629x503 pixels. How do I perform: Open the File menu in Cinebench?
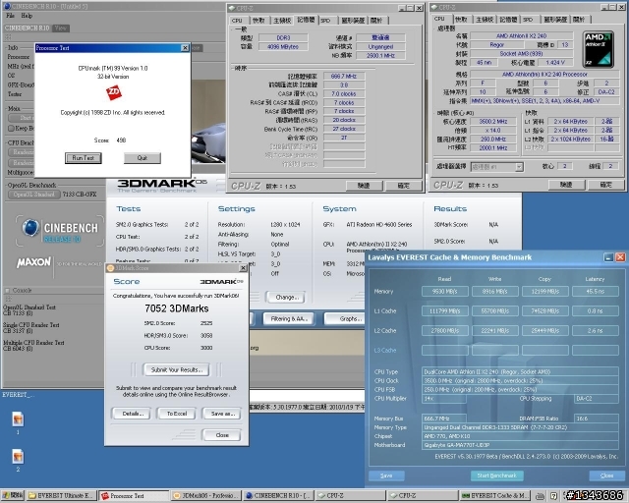tap(10, 16)
